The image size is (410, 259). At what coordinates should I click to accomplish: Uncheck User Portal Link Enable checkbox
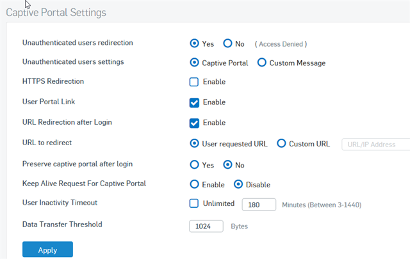194,102
